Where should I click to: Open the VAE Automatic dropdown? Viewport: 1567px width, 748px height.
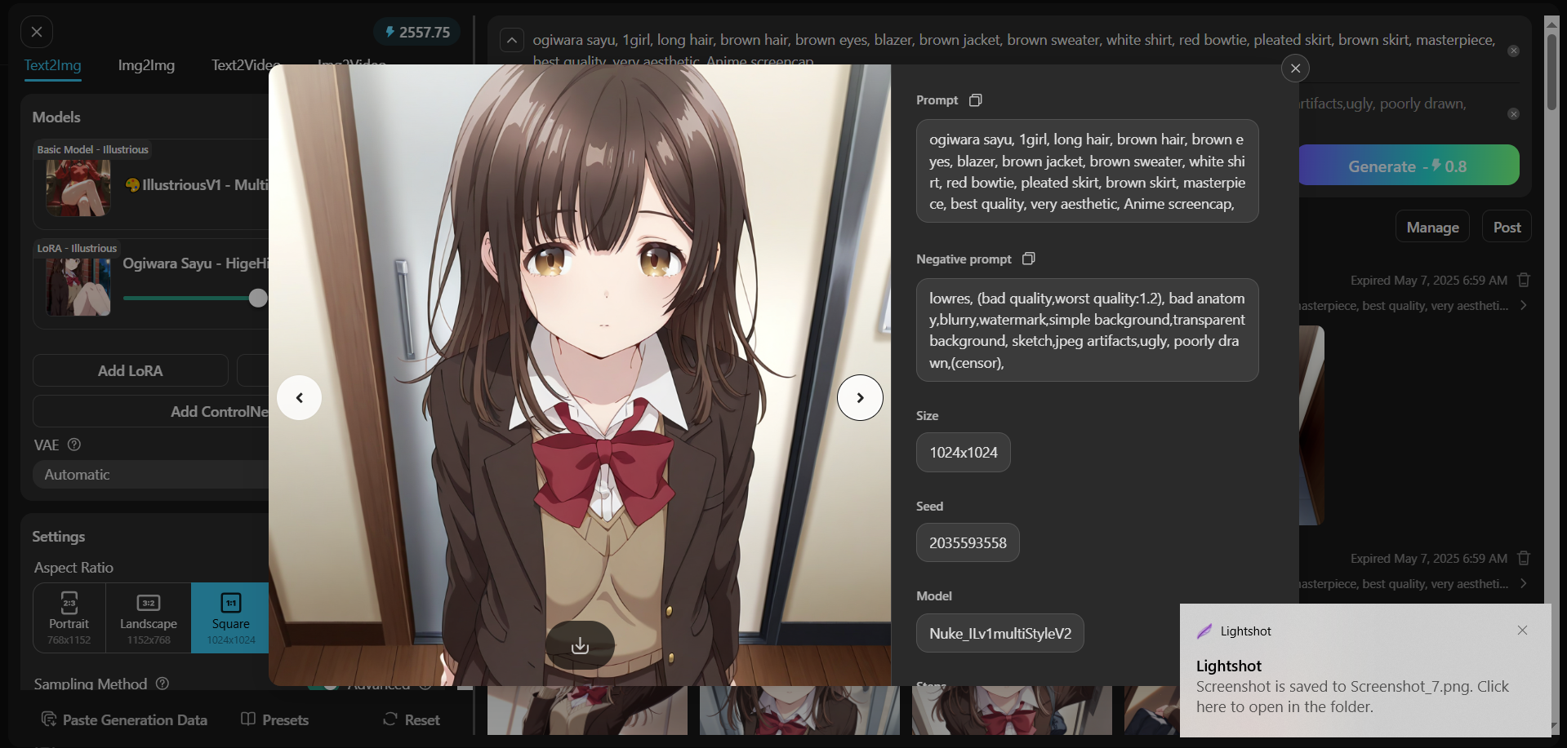coord(151,475)
